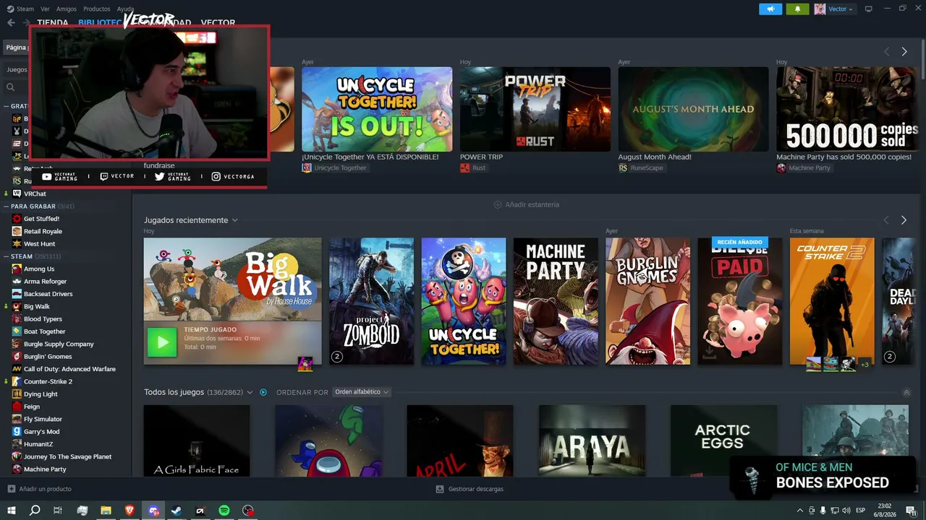Expand the Jugados recientemente shelf dropdown

pyautogui.click(x=234, y=220)
